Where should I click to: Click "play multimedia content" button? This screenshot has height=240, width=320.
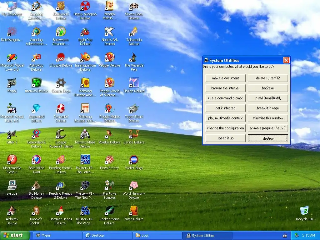[x=225, y=118]
